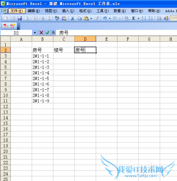Image resolution: width=177 pixels, height=181 pixels.
Task: Open the Paste options dropdown arrow
Action: click(x=91, y=18)
